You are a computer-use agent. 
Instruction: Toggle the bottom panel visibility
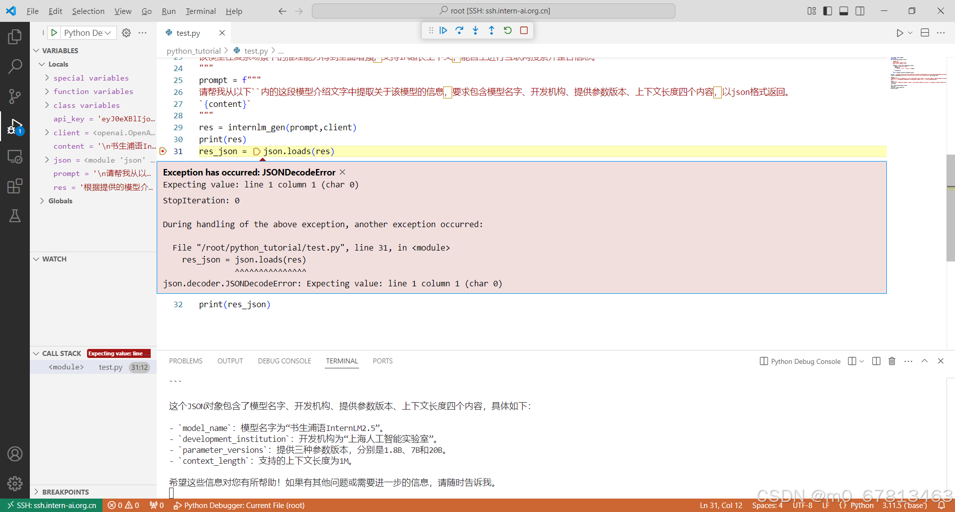click(844, 10)
